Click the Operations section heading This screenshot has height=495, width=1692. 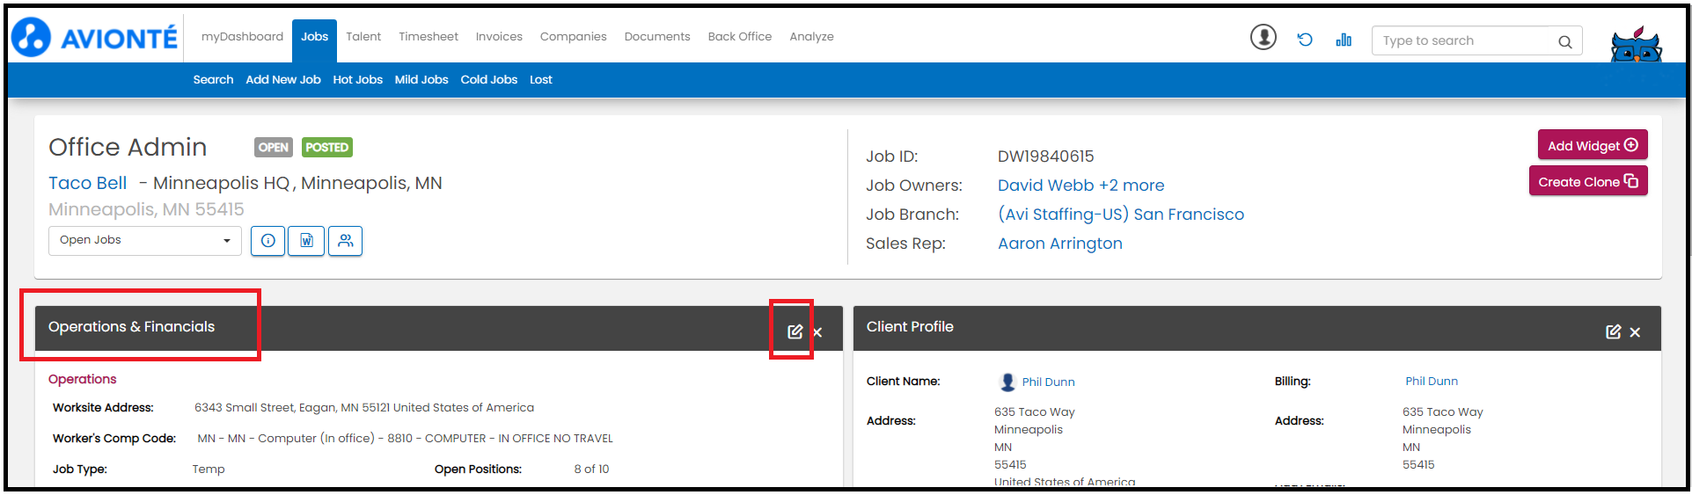pos(83,379)
